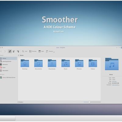Open the Find search tool
Viewport: 122px width, 122px height.
tap(25, 51)
